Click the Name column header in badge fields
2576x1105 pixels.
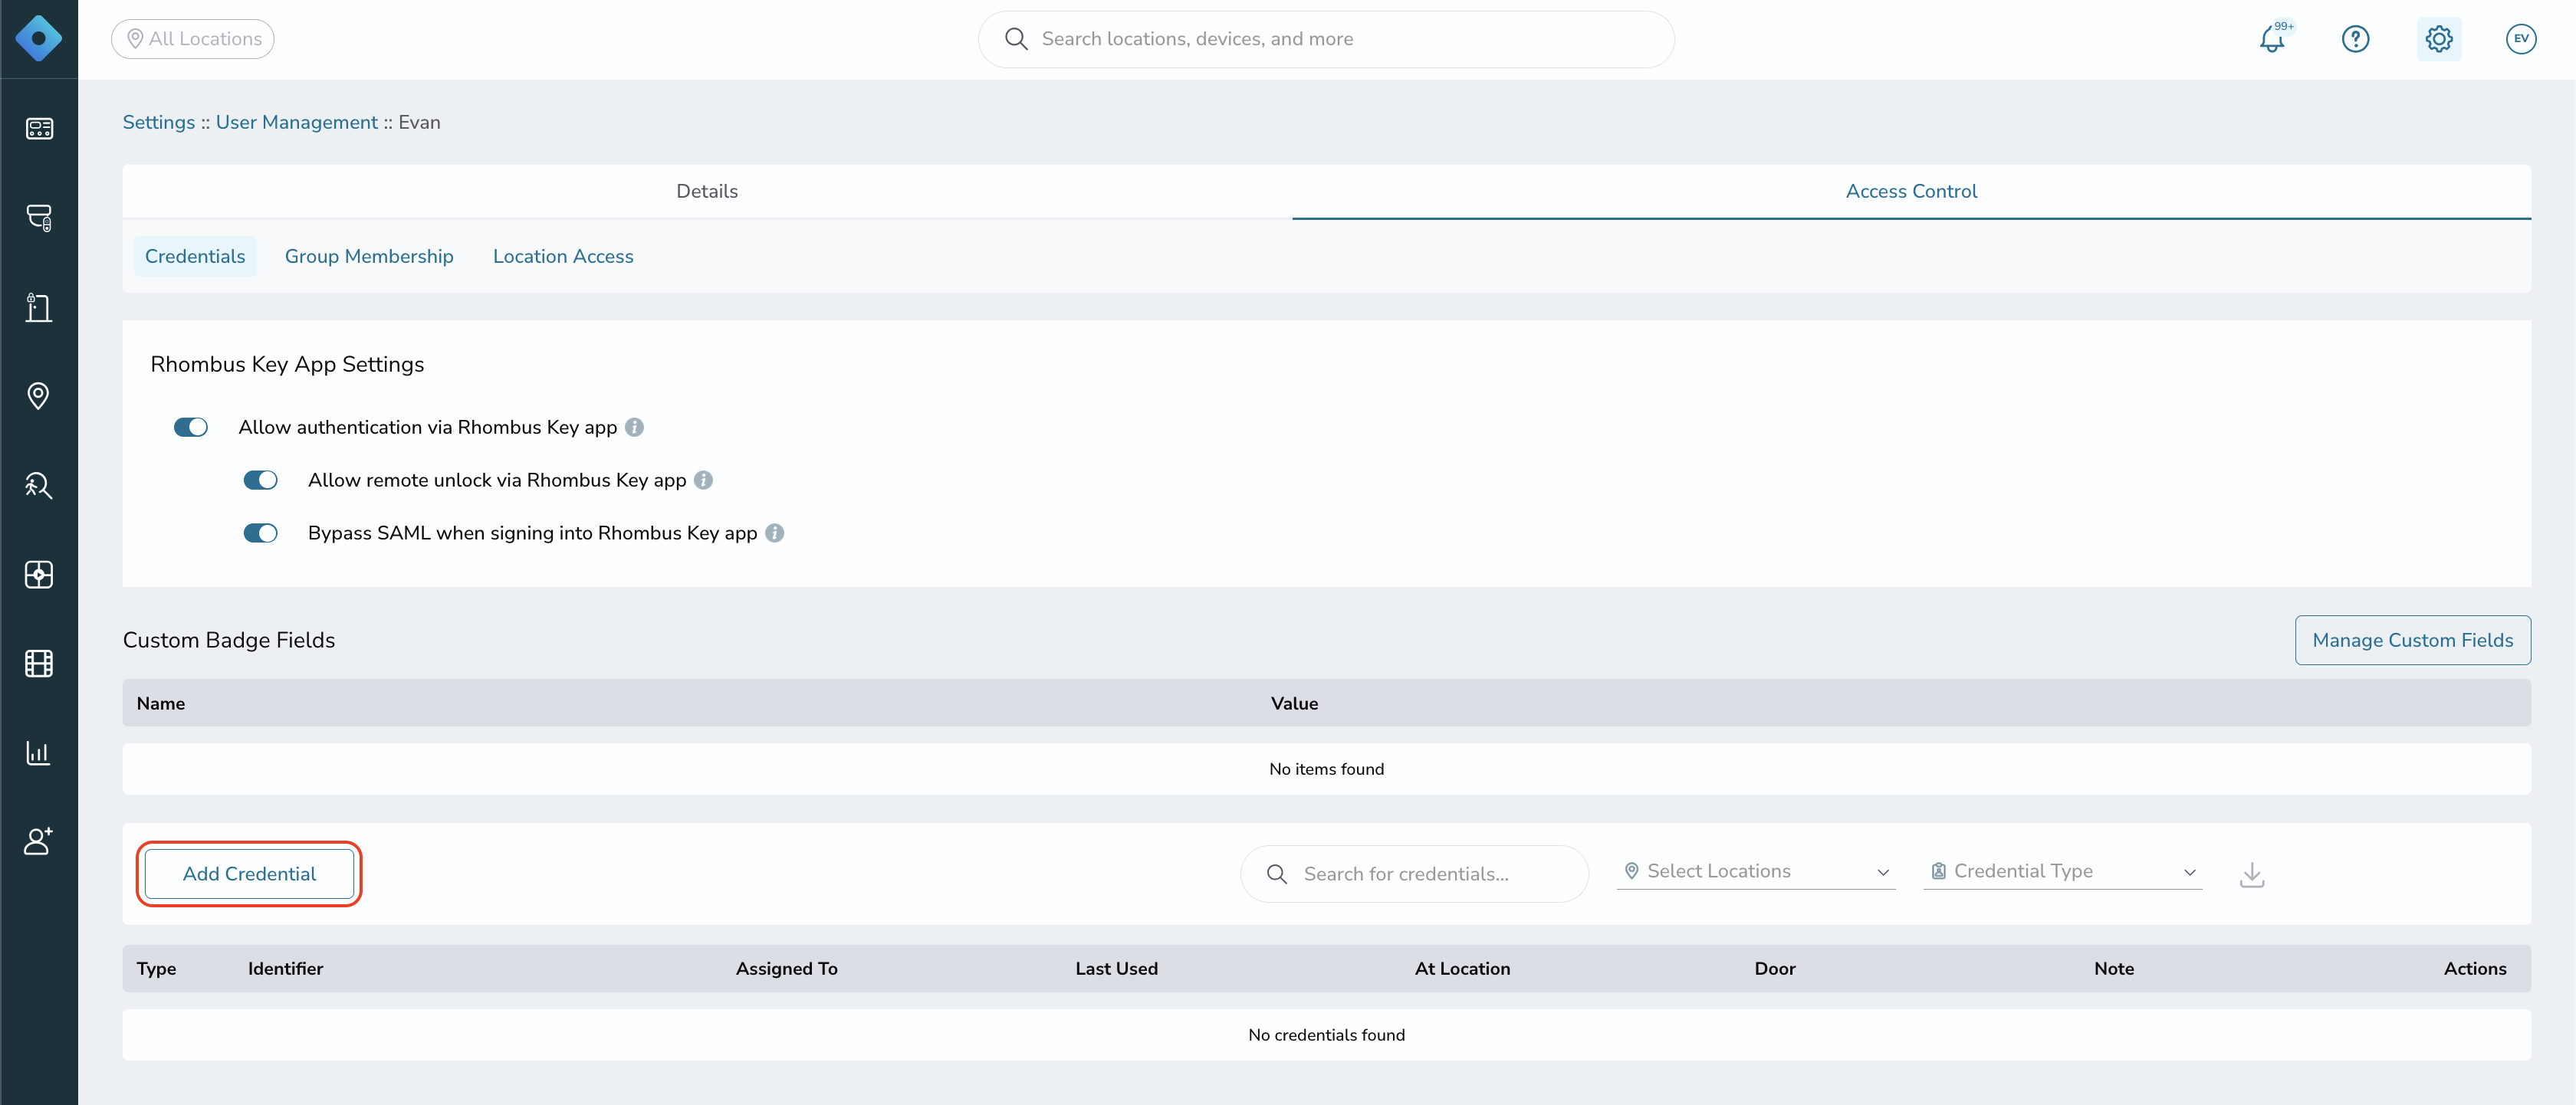161,703
